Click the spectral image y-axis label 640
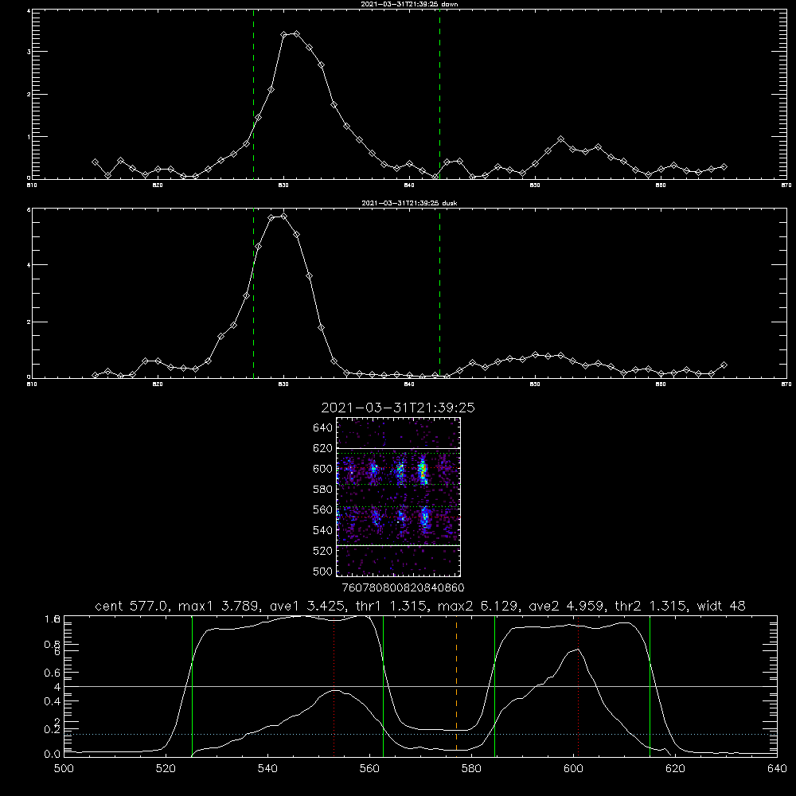 click(323, 428)
